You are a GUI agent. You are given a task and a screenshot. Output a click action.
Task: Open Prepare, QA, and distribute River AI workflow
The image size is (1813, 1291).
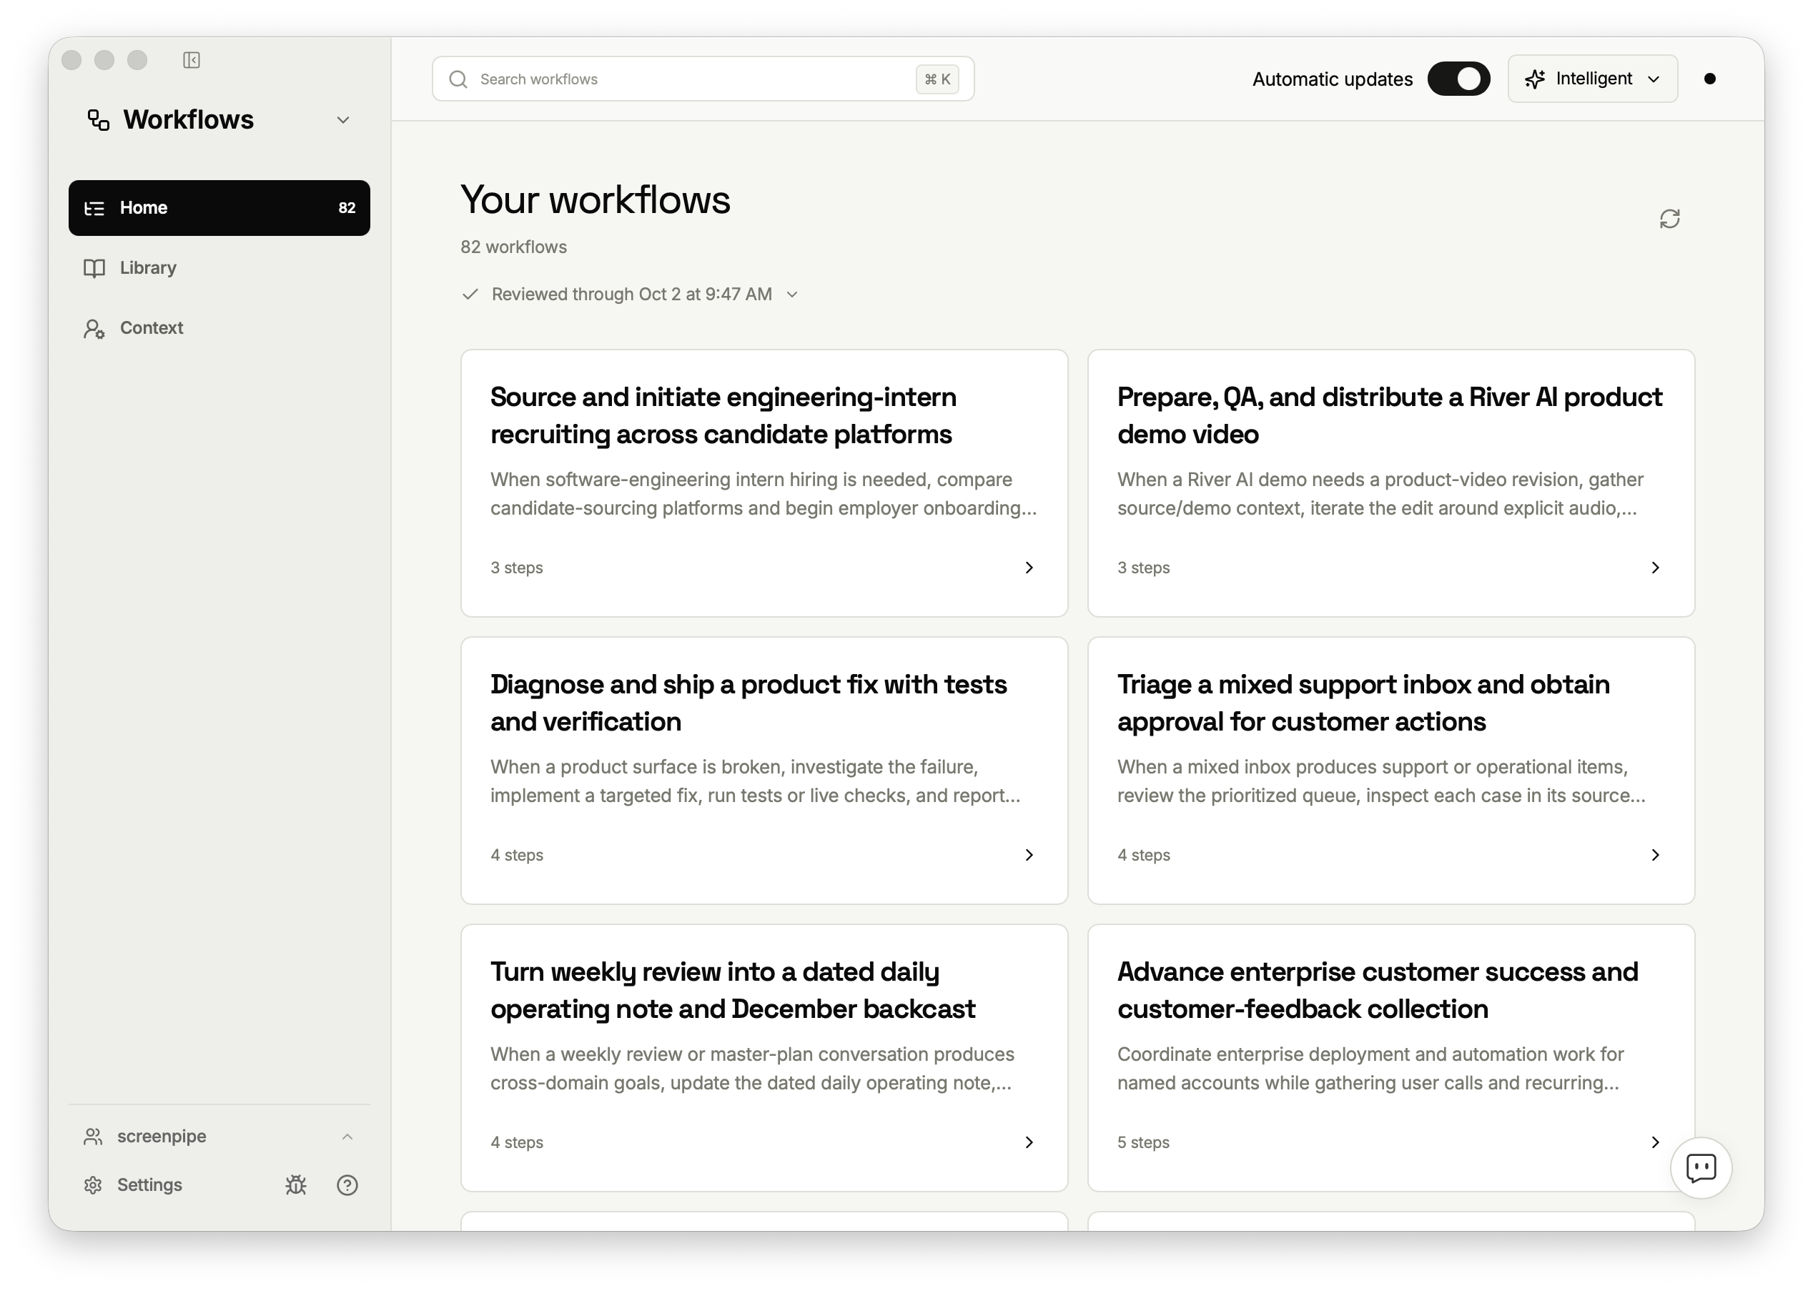(1390, 483)
